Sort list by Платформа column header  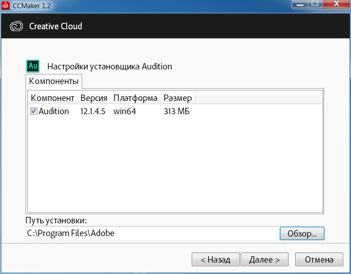coord(135,98)
